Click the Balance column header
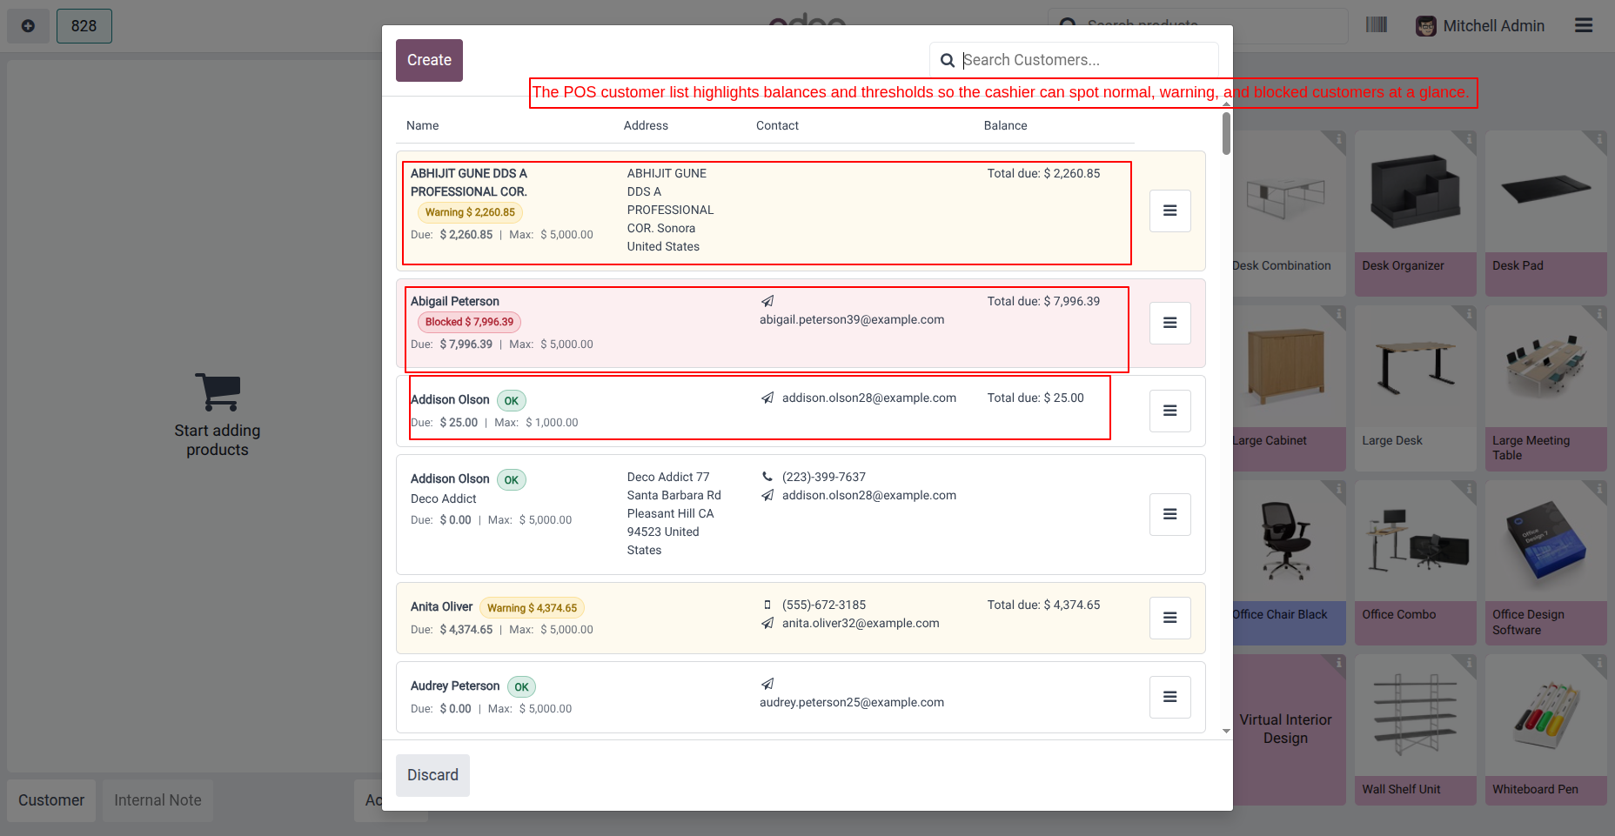This screenshot has height=836, width=1615. [x=1005, y=125]
